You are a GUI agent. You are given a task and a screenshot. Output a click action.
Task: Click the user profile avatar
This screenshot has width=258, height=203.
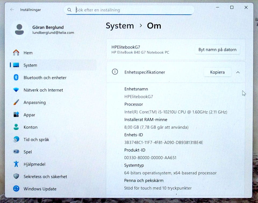[19, 30]
